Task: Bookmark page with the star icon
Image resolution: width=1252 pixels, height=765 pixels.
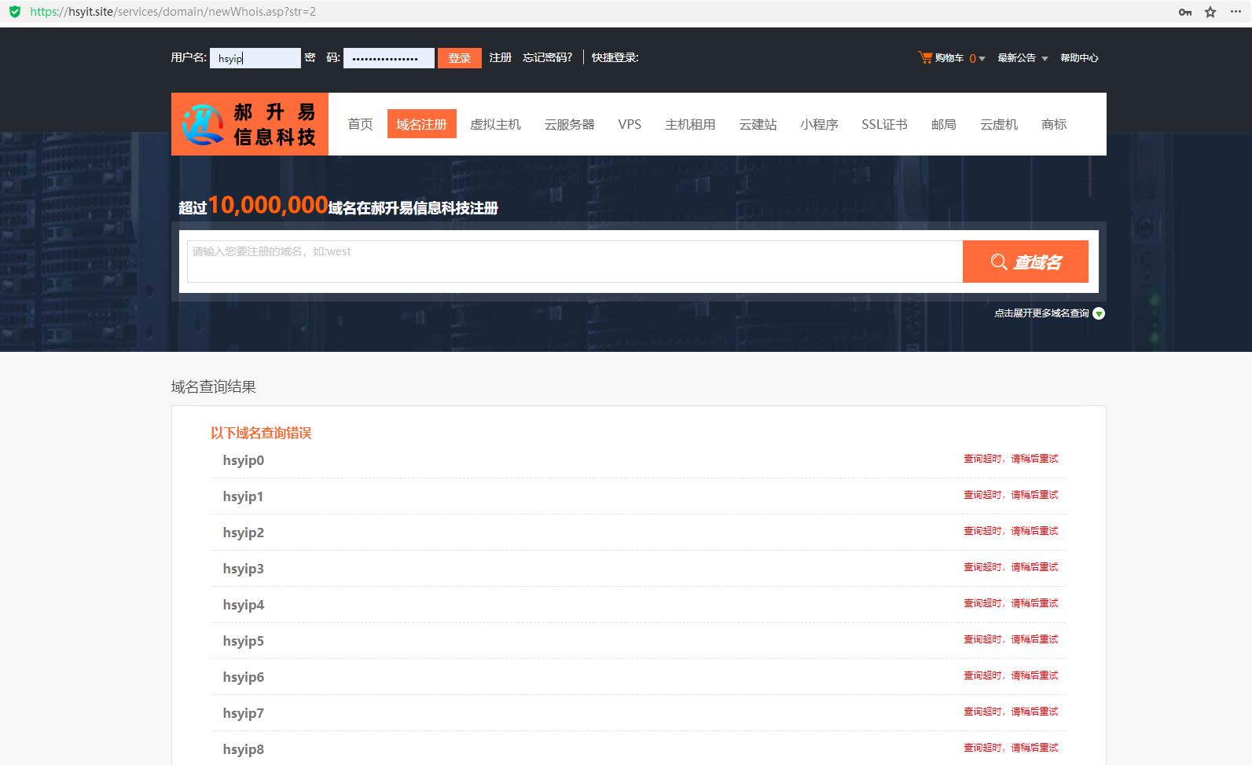Action: [x=1210, y=12]
